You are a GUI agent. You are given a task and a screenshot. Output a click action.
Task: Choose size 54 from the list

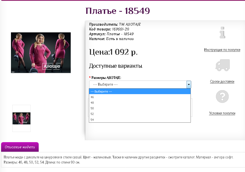[x=140, y=120]
